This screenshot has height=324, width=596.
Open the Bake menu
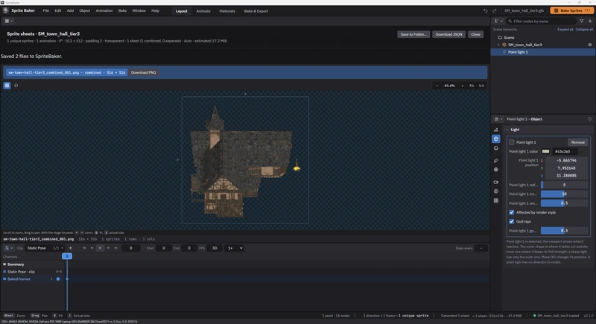click(x=122, y=10)
